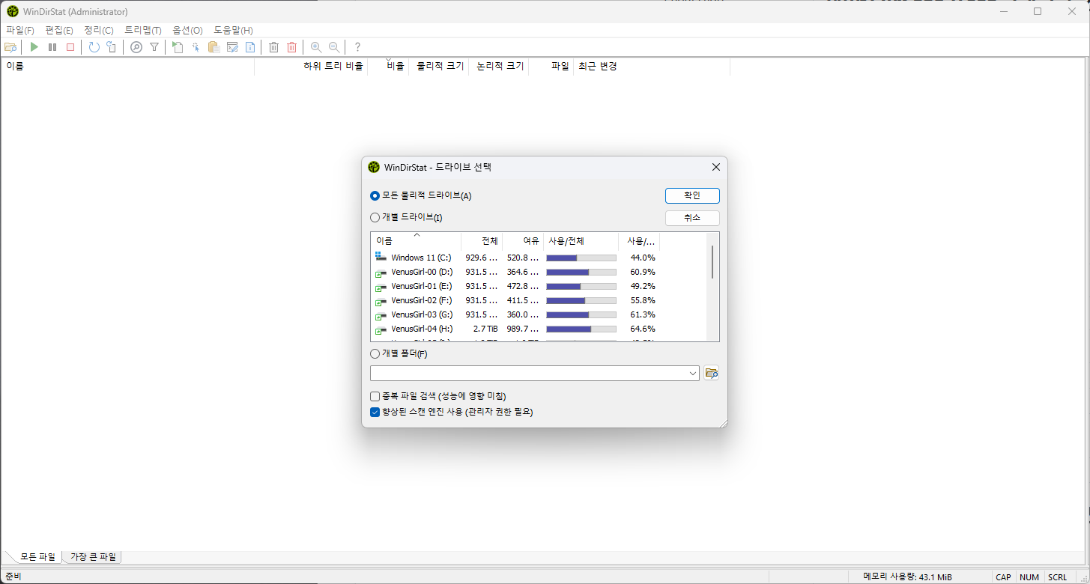Click the Windows 11 (C:) drive icon
Viewport: 1090px width, 584px height.
381,258
